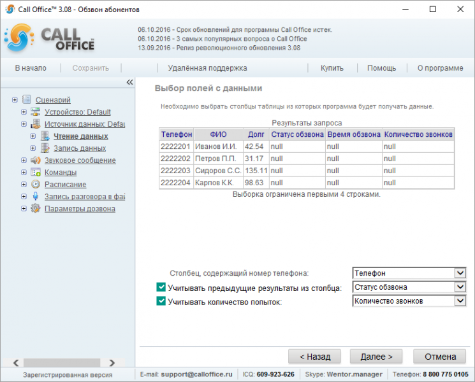Open the Помощь menu
This screenshot has width=475, height=382.
(382, 68)
